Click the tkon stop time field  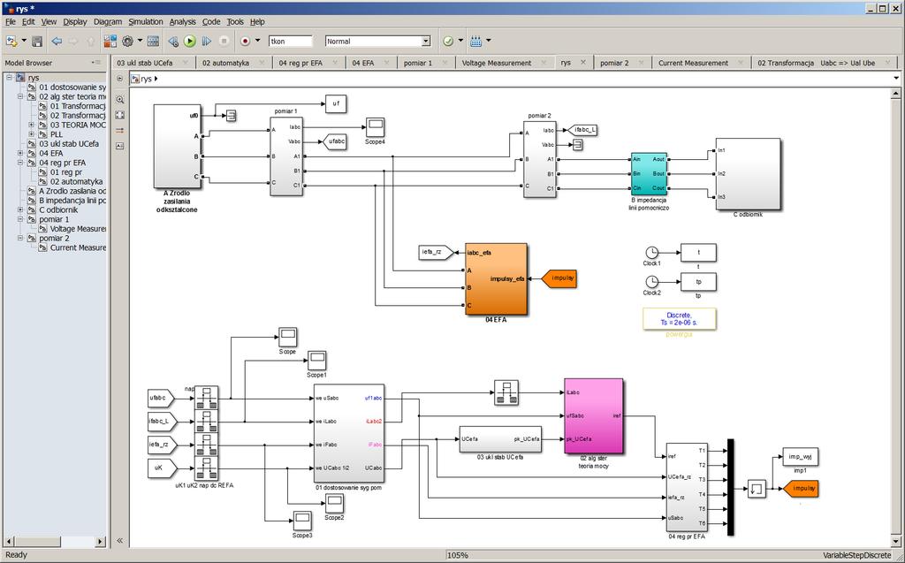[x=290, y=41]
